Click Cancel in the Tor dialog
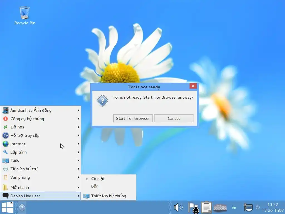 click(x=174, y=118)
